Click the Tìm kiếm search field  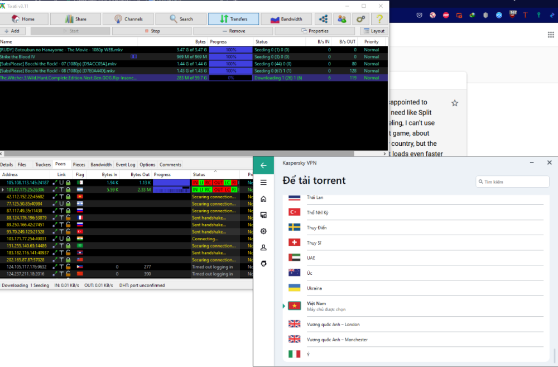[x=512, y=182]
